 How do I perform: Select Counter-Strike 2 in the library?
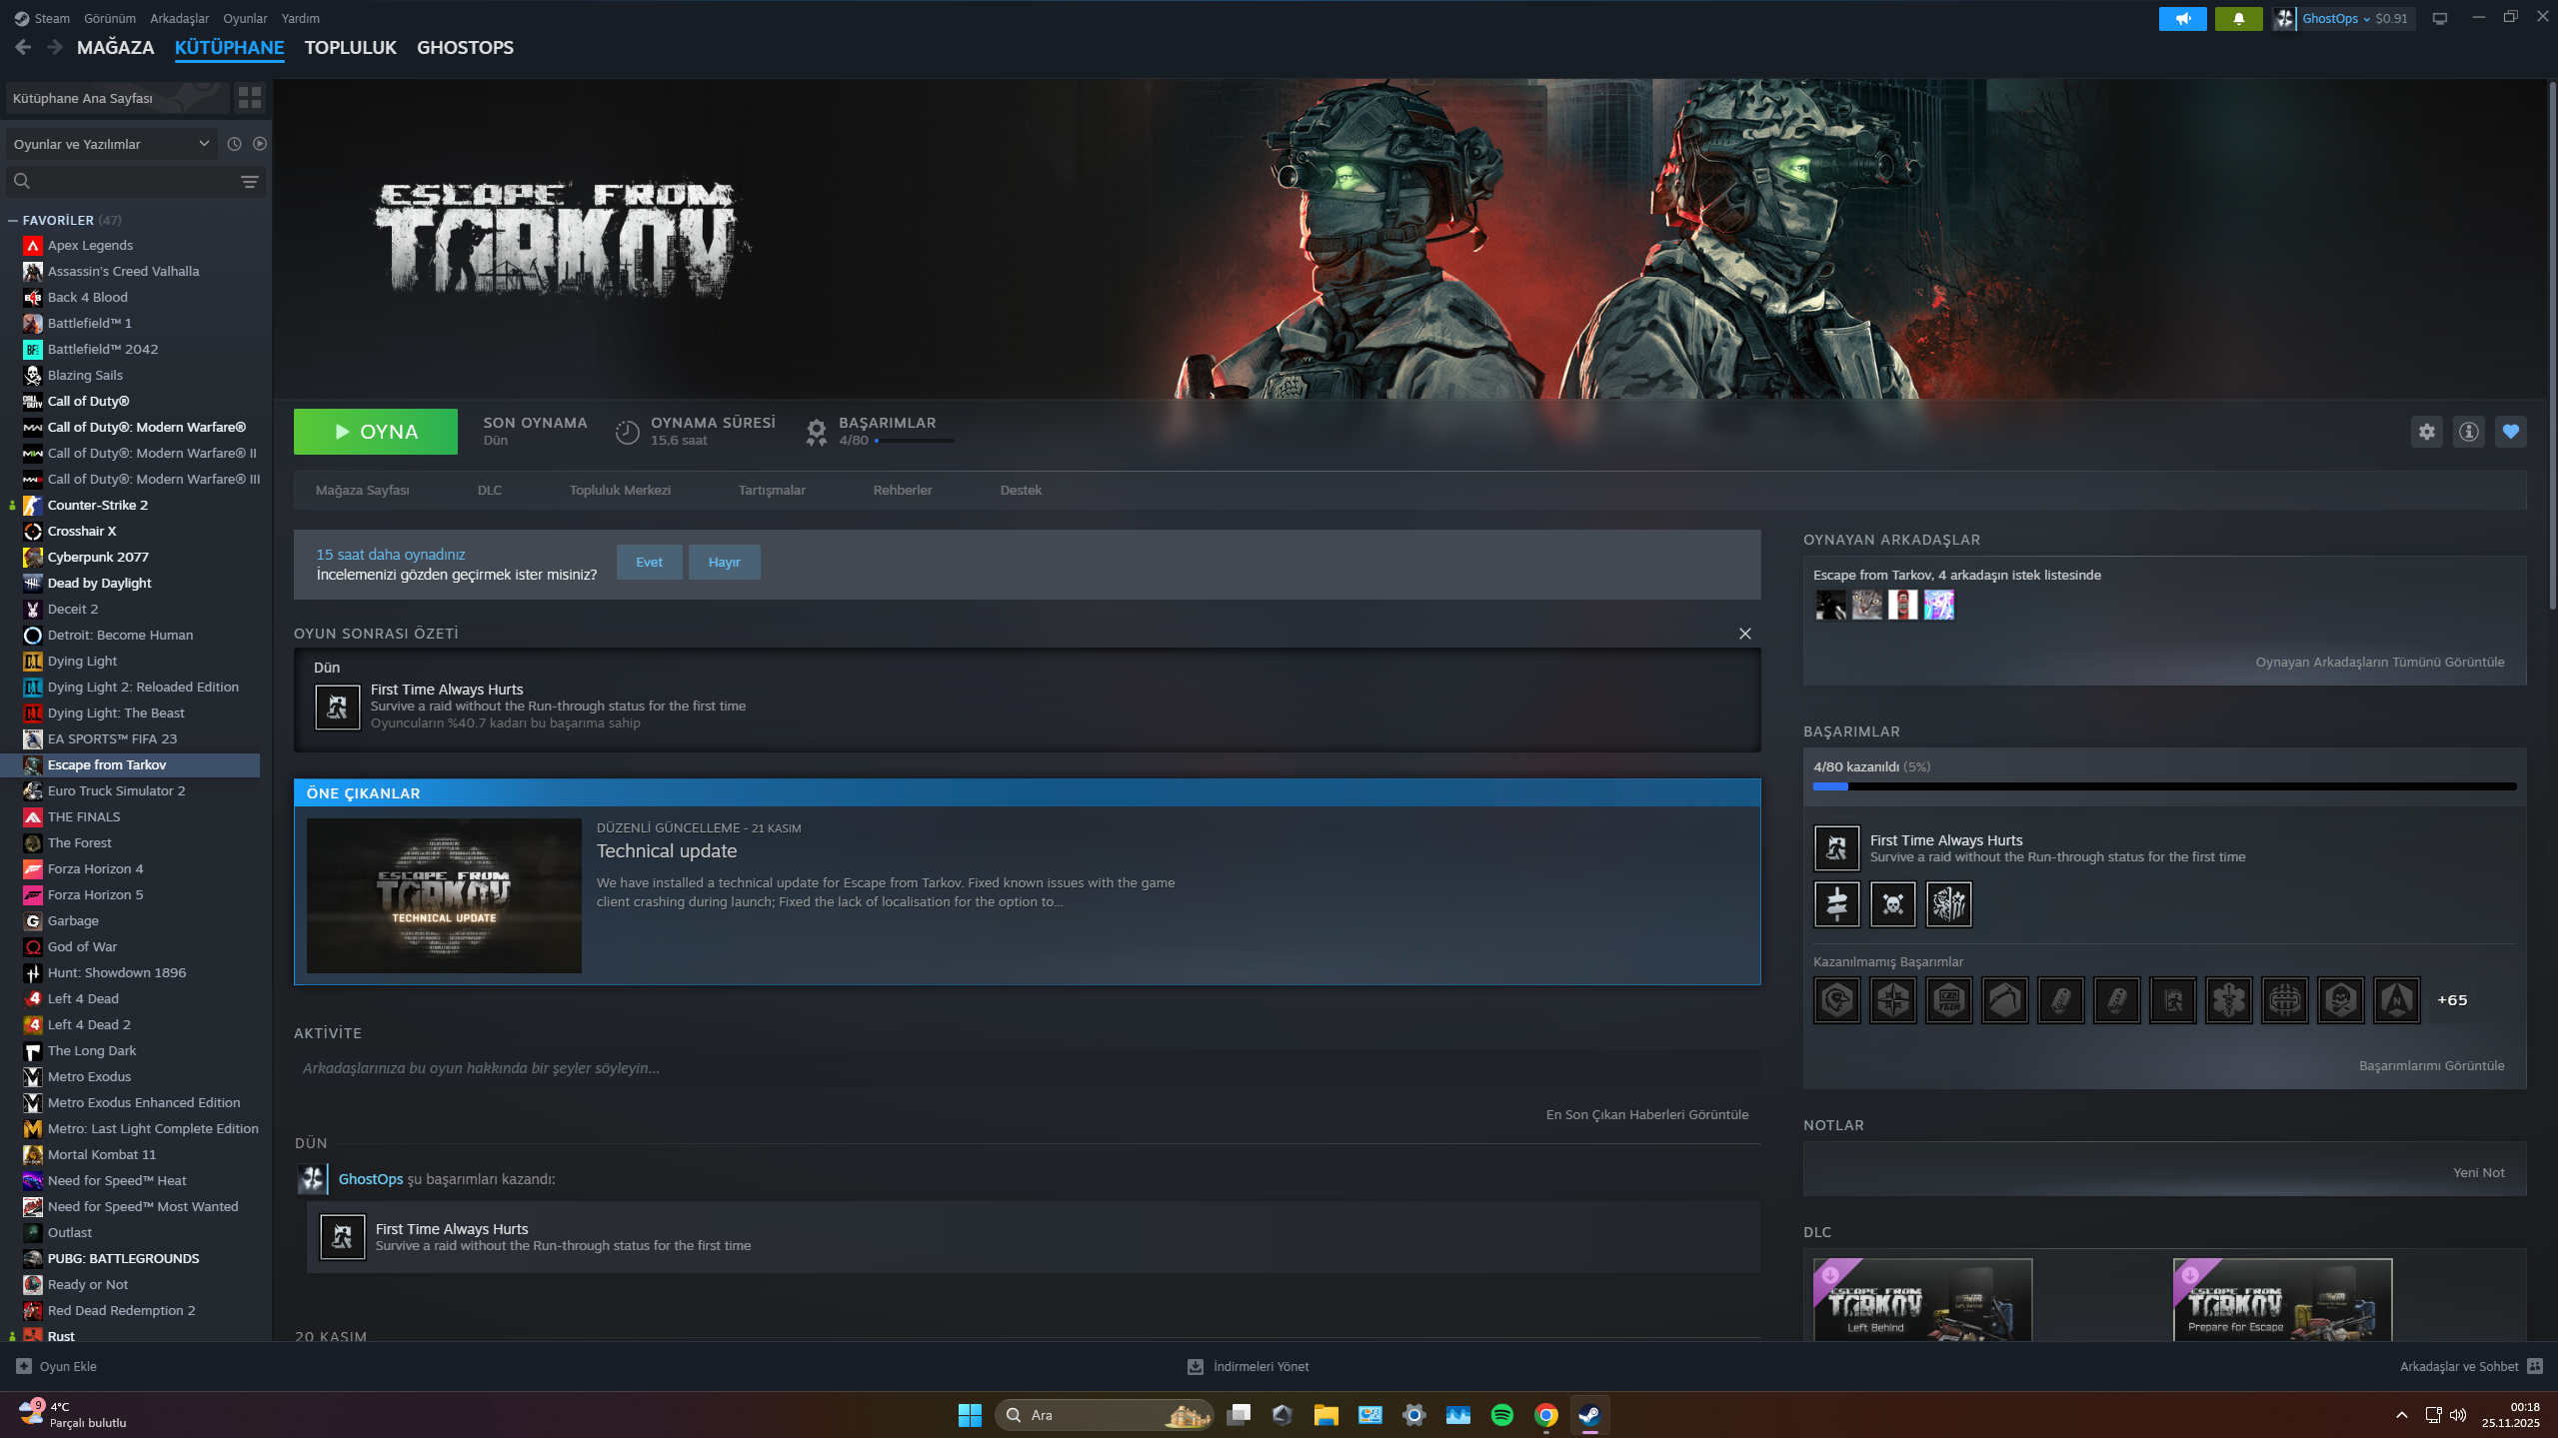(98, 505)
